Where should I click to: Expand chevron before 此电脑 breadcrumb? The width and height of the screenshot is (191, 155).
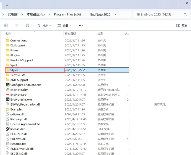coord(3,14)
